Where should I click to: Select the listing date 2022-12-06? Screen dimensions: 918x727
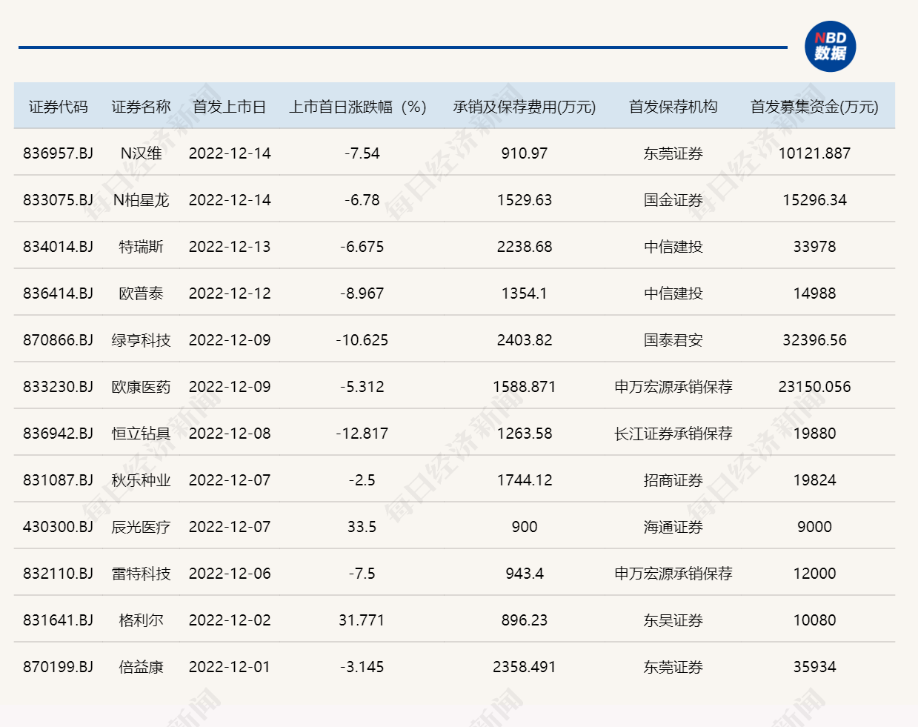pyautogui.click(x=230, y=574)
